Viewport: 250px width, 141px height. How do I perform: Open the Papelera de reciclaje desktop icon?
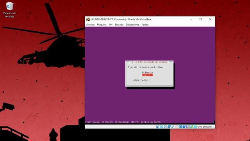tap(9, 9)
